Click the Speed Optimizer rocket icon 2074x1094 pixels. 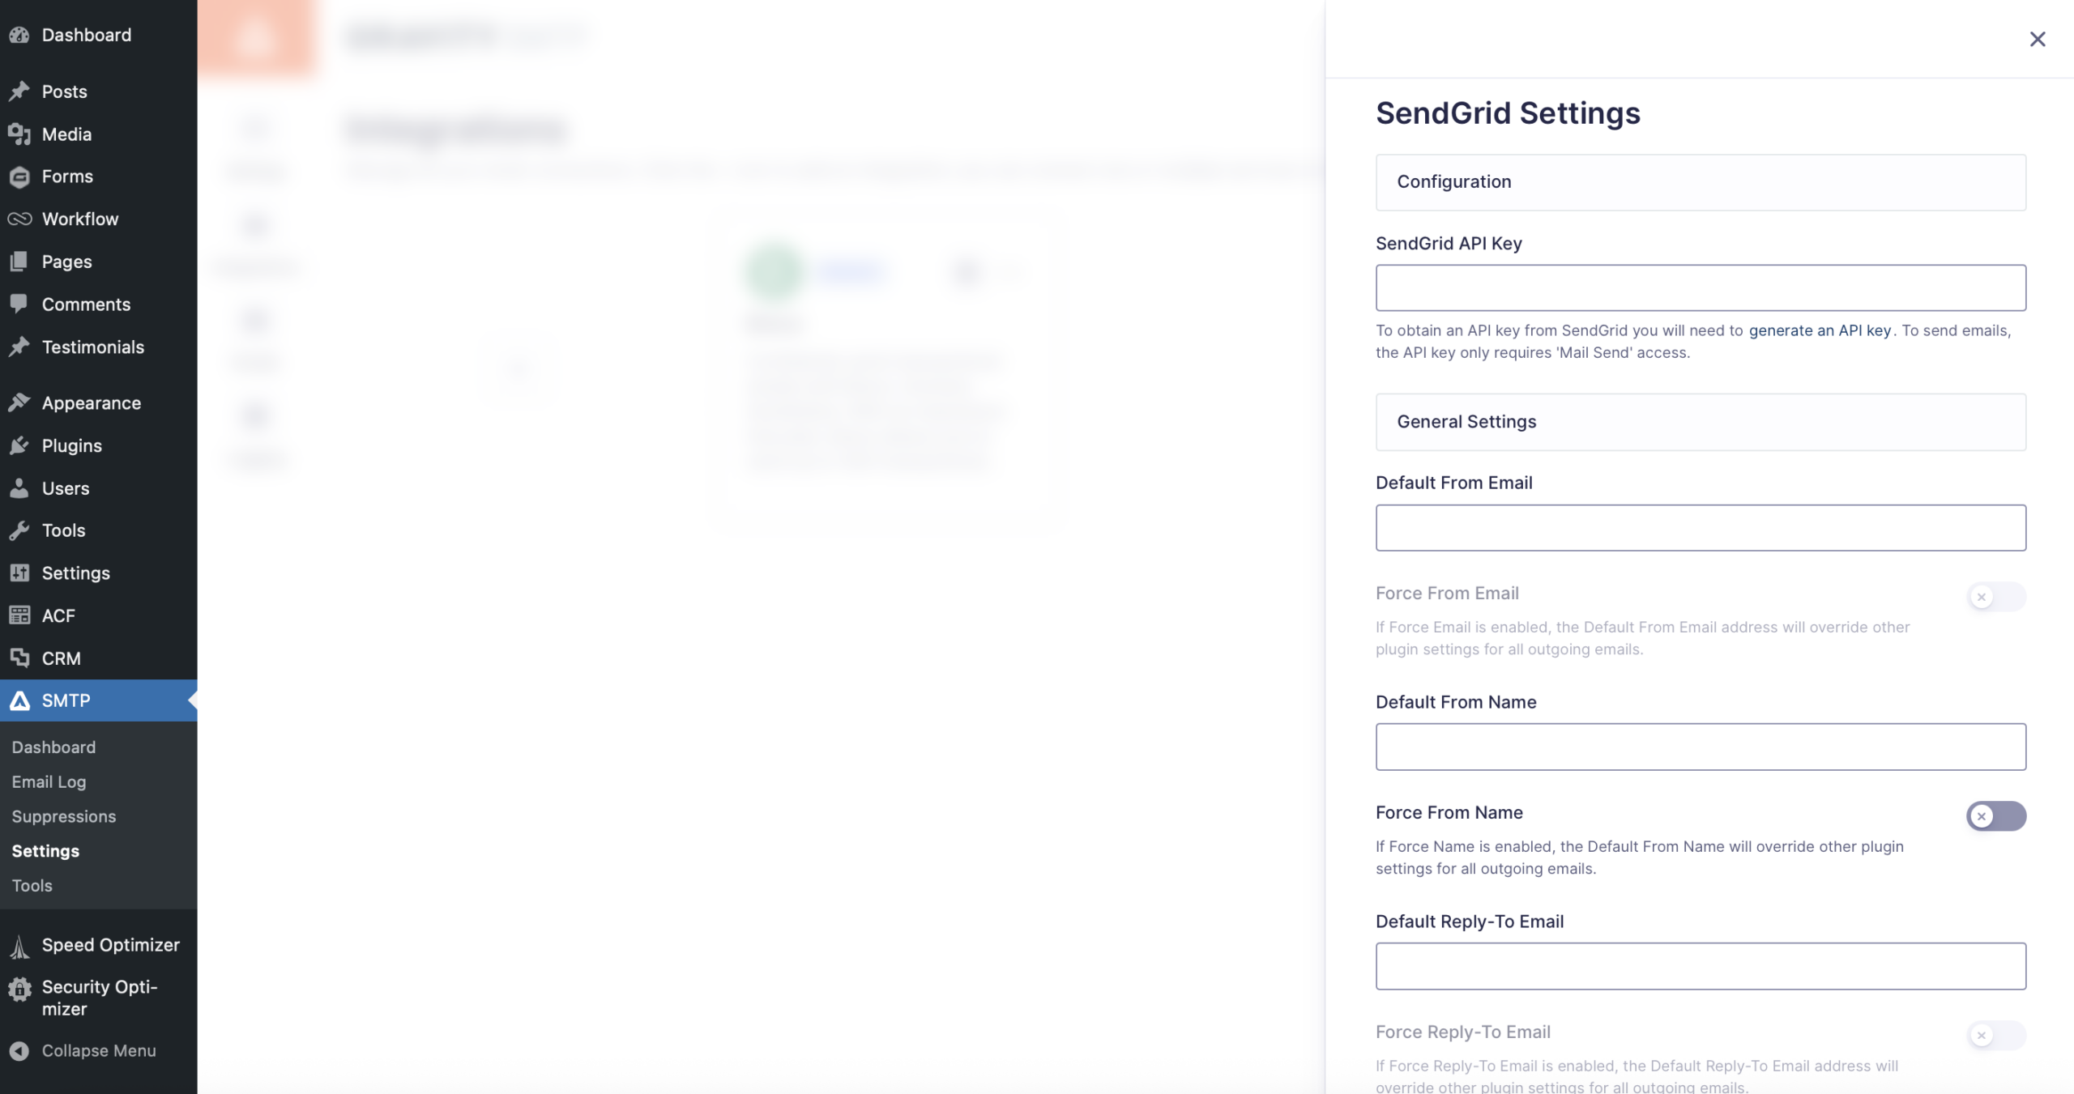pos(19,945)
